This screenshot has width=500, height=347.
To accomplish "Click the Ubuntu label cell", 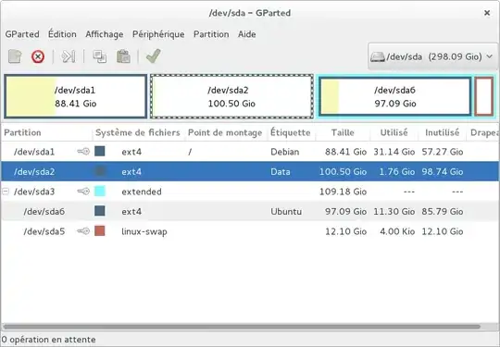I will pos(286,211).
